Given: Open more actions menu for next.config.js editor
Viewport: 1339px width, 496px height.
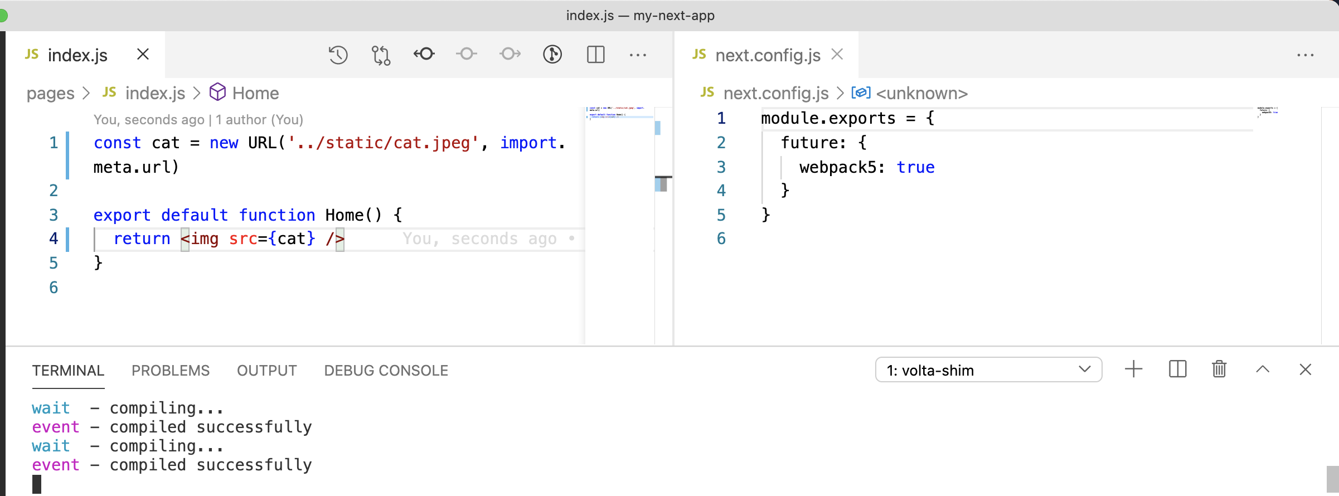Looking at the screenshot, I should point(1306,55).
